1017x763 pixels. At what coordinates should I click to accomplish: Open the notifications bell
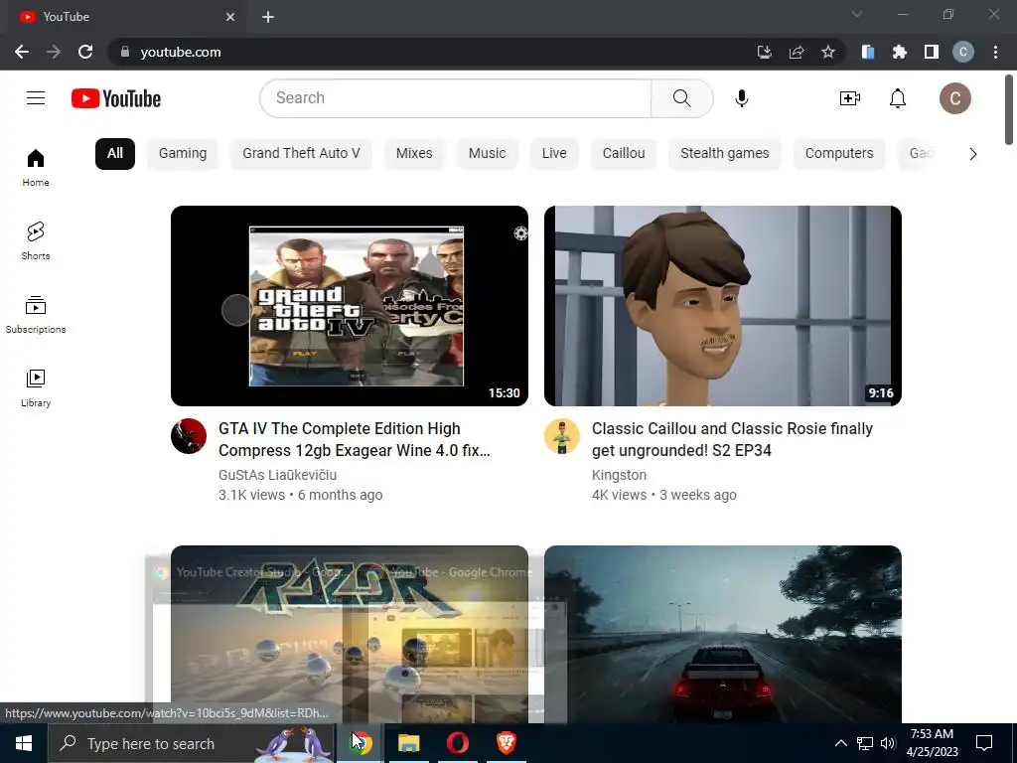point(898,98)
